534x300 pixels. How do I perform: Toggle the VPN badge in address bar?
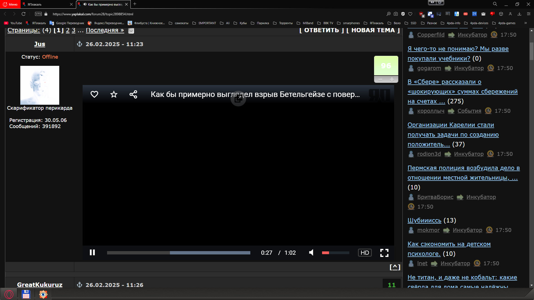pos(38,14)
